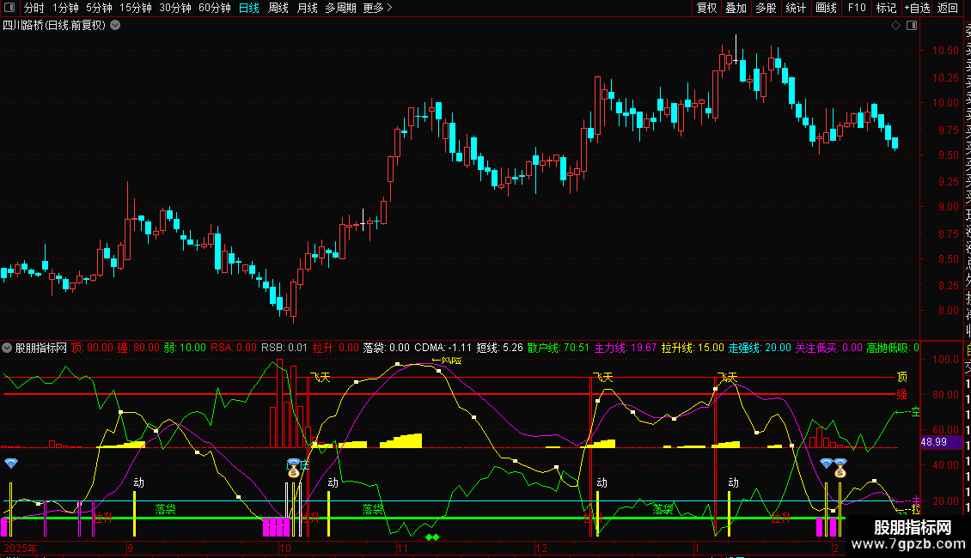Click the first blue diamond signal icon
This screenshot has width=971, height=558.
coord(11,464)
